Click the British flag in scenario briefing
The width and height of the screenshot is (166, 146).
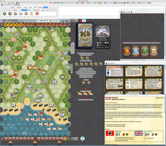[139, 133]
